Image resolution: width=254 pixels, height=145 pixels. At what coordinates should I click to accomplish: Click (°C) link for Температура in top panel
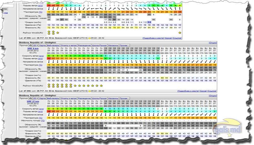40,12
